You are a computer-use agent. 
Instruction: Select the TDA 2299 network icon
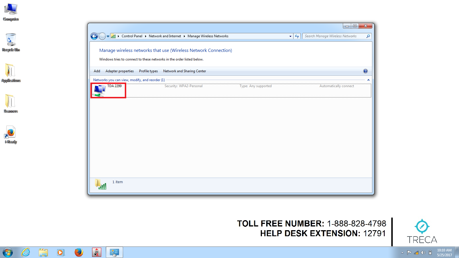coord(99,91)
